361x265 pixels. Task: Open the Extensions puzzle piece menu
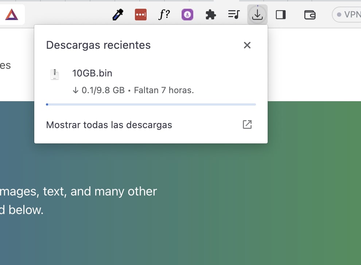coord(211,15)
